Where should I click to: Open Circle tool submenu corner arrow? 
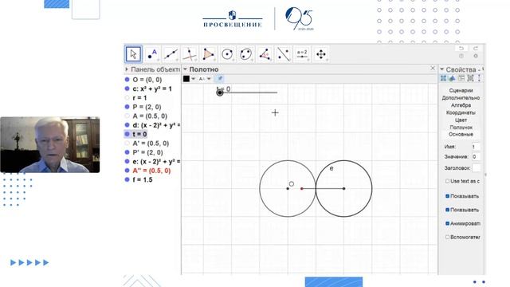[x=233, y=61]
